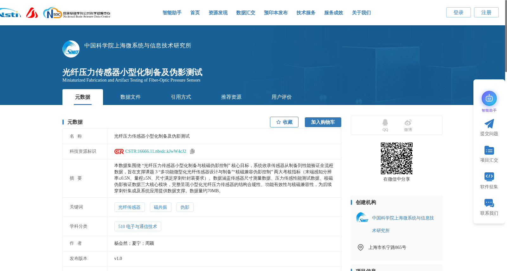The width and height of the screenshot is (507, 271).
Task: Open the 关于我们 menu
Action: (x=361, y=13)
